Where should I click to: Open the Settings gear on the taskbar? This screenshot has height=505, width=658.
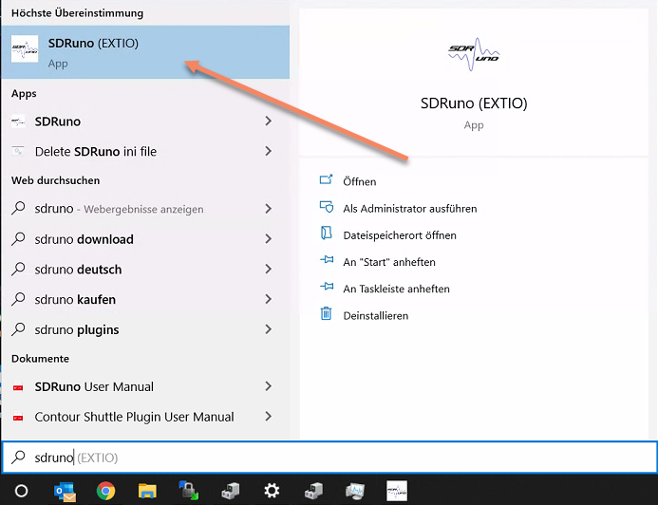(272, 491)
